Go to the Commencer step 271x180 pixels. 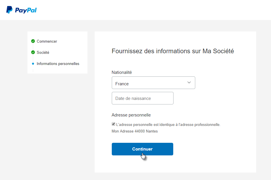click(47, 41)
